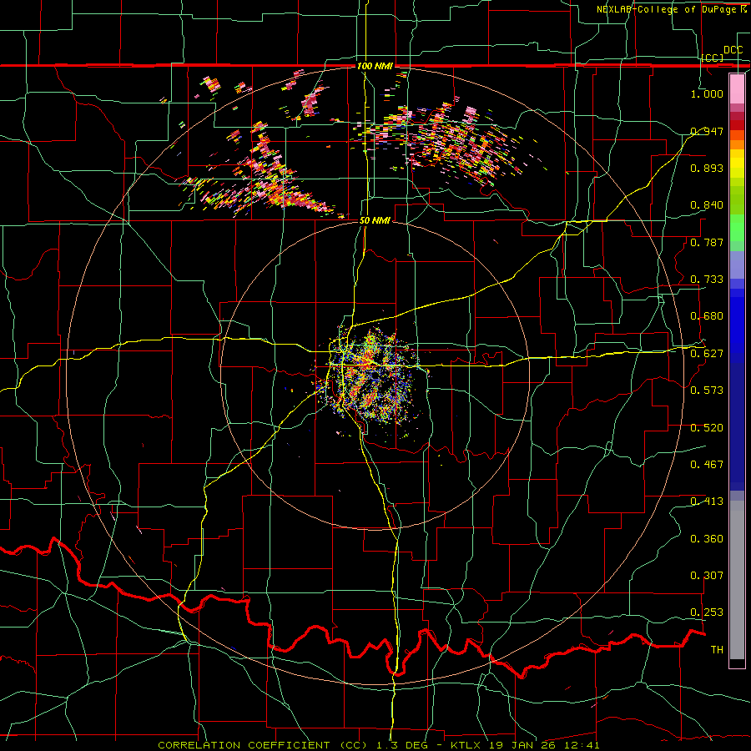
Task: Click the 100 NMI range ring label
Action: [x=375, y=66]
